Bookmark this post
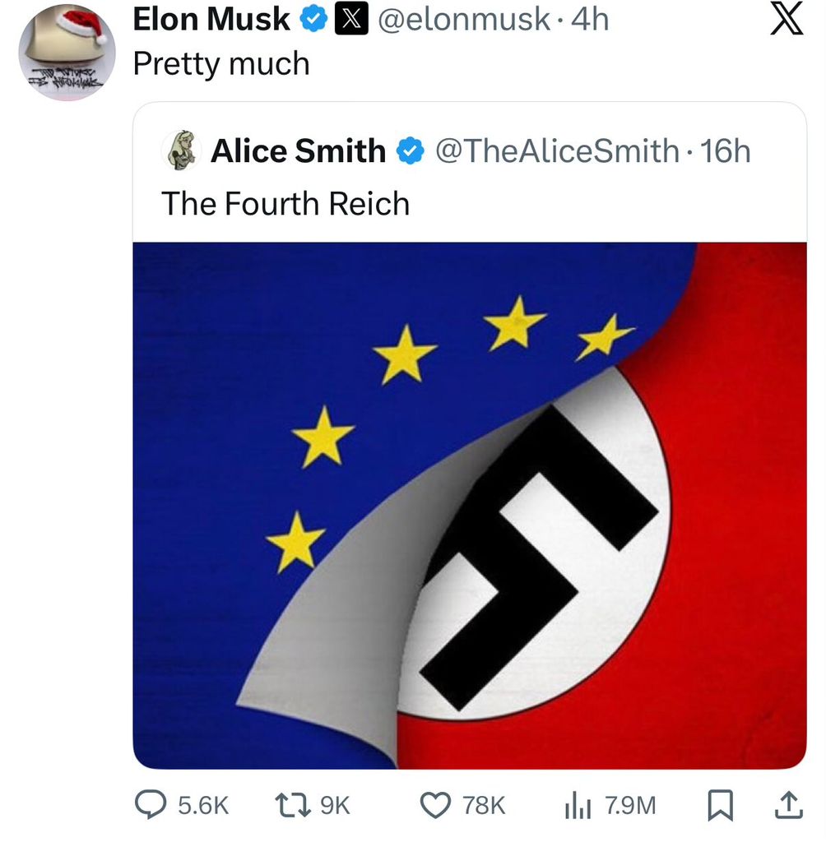This screenshot has height=842, width=826. coord(721,805)
